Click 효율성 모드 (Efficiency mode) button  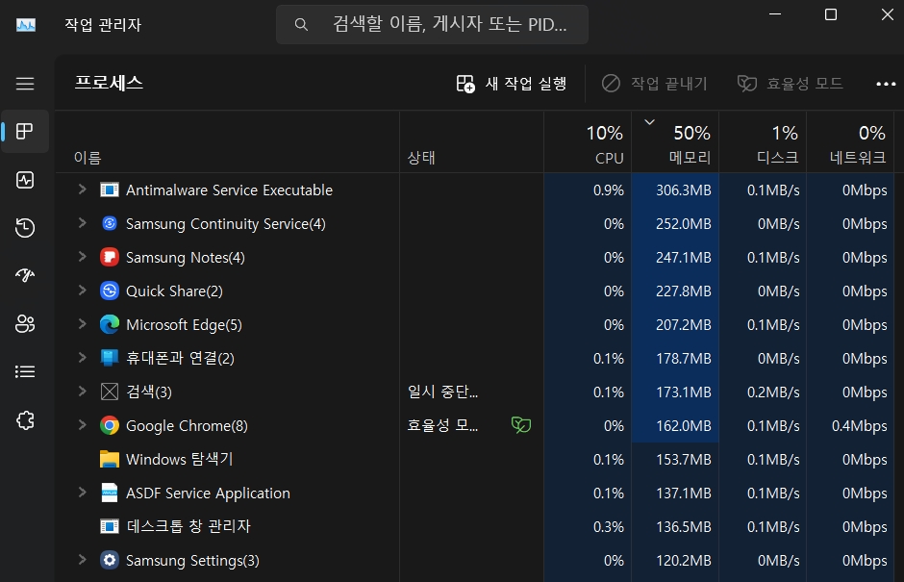point(791,84)
